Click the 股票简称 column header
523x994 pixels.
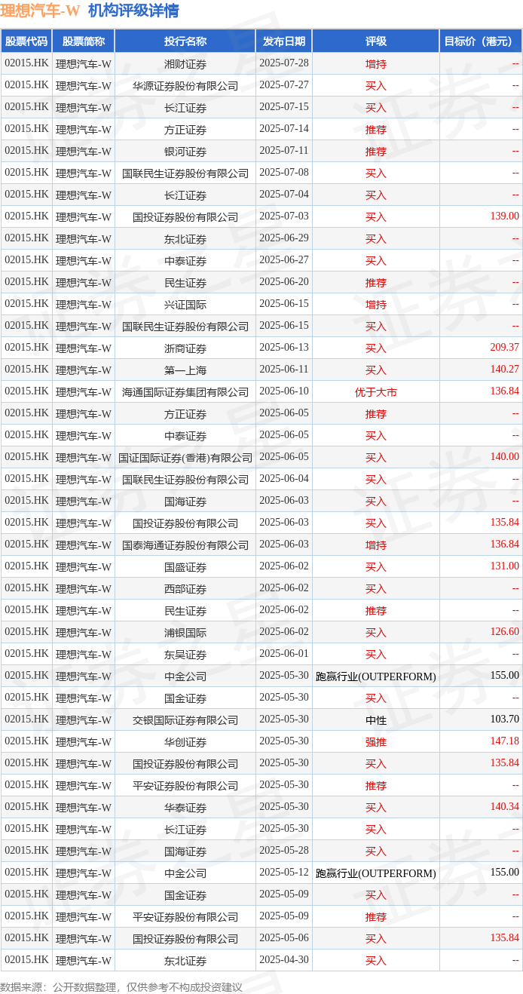click(x=84, y=41)
